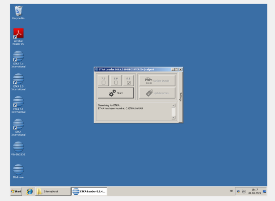This screenshot has height=201, width=275.
Task: Select the EtLdr.exe desktop icon
Action: pyautogui.click(x=18, y=171)
